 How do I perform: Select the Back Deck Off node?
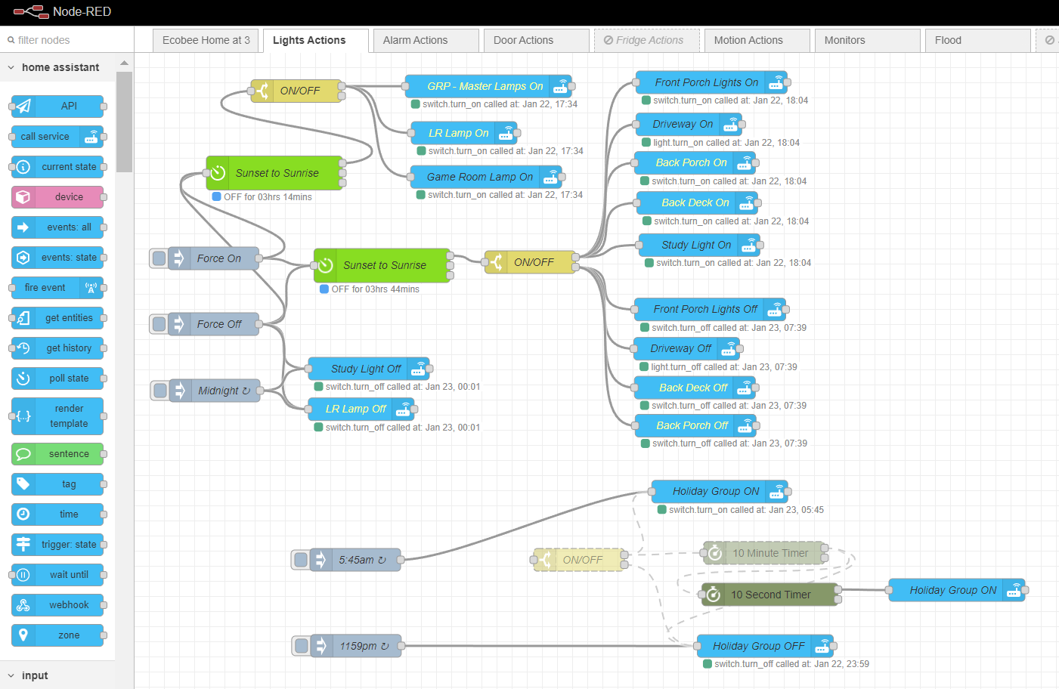pos(695,388)
